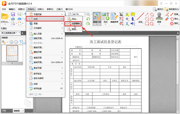Click the 查找(F) find button
The width and height of the screenshot is (180, 114).
coord(158,9)
